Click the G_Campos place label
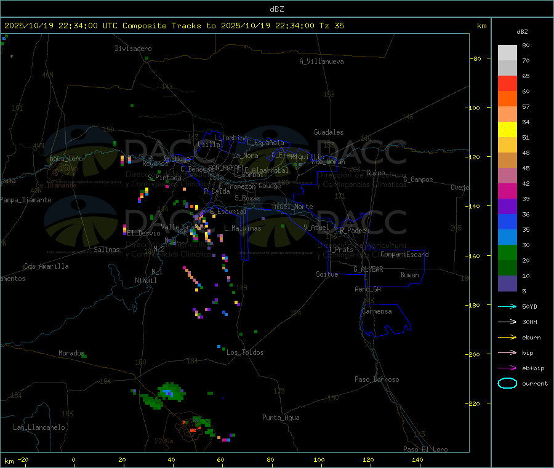 coord(418,180)
